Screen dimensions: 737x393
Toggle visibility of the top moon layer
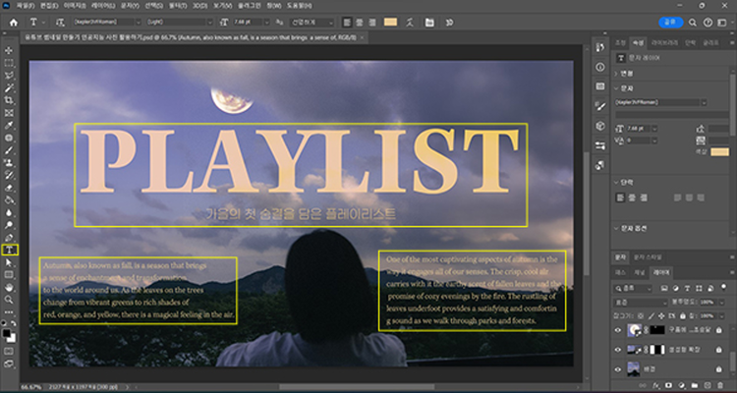tap(618, 331)
